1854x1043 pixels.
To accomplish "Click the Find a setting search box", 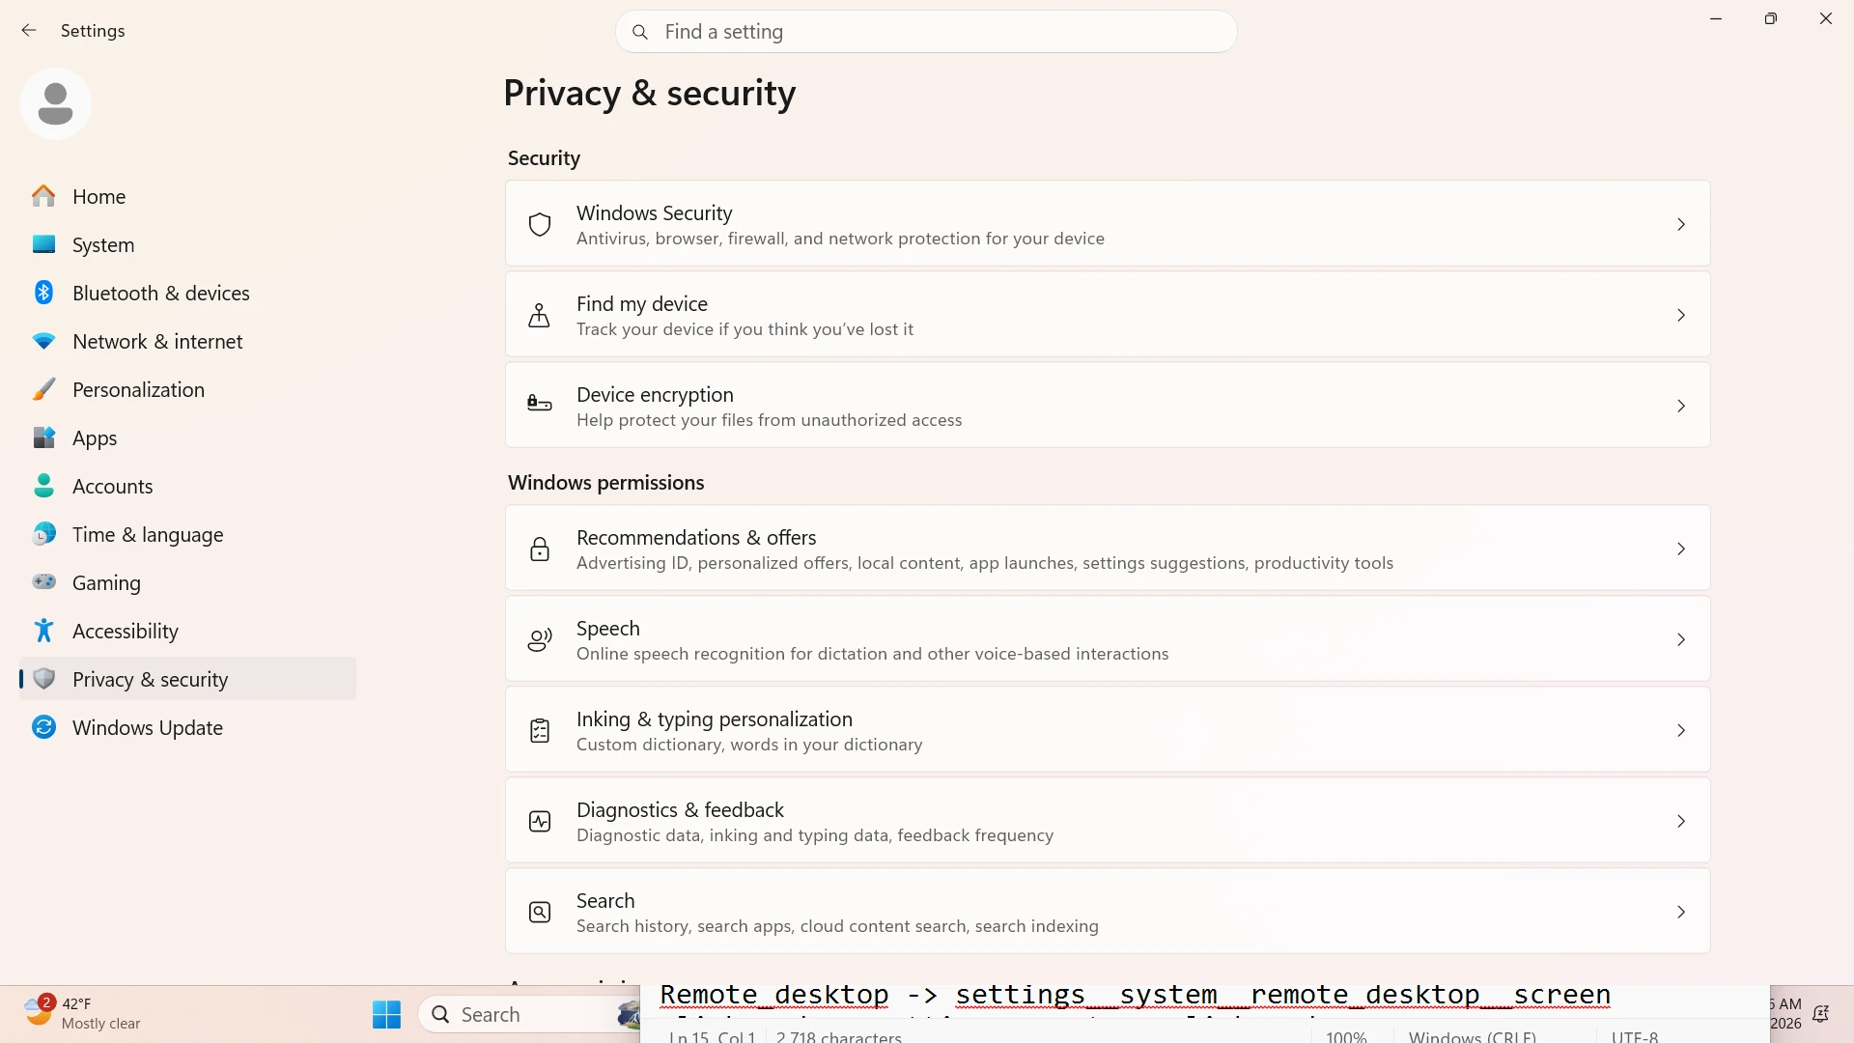I will [926, 32].
